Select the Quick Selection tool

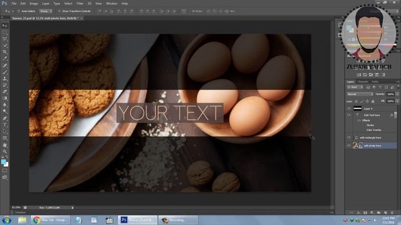[x=4, y=46]
